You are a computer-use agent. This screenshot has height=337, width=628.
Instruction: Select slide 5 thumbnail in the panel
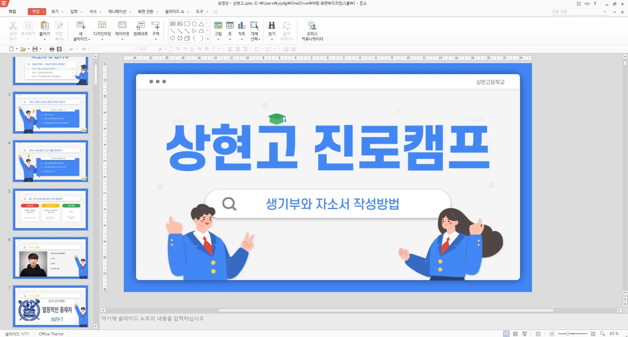click(50, 209)
